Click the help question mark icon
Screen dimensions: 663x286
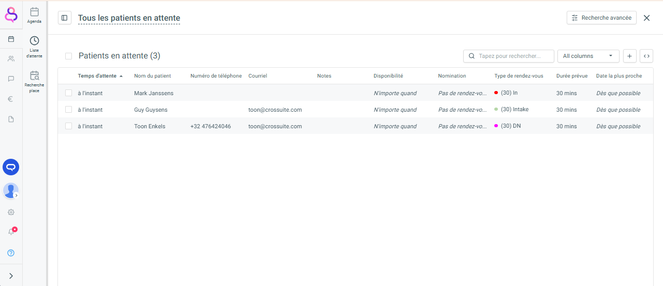11,253
